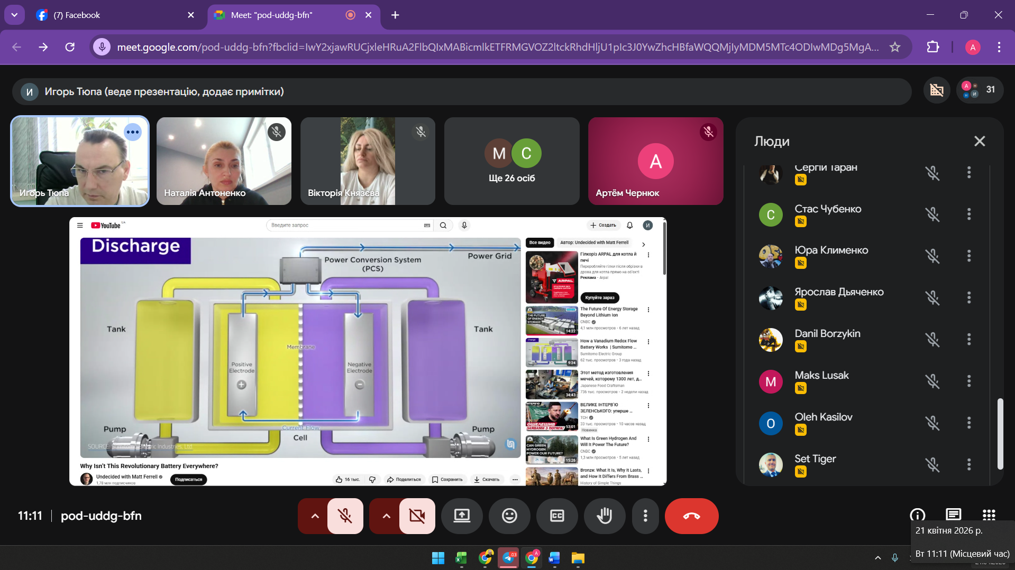Click the muted mic icon for Oleh Kasilov
Screen dimensions: 1015x570
pos(932,423)
